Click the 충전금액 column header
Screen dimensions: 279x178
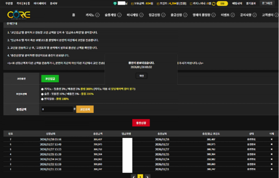(x=98, y=134)
